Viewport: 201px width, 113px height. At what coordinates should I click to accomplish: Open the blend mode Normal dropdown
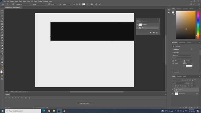[178, 83]
